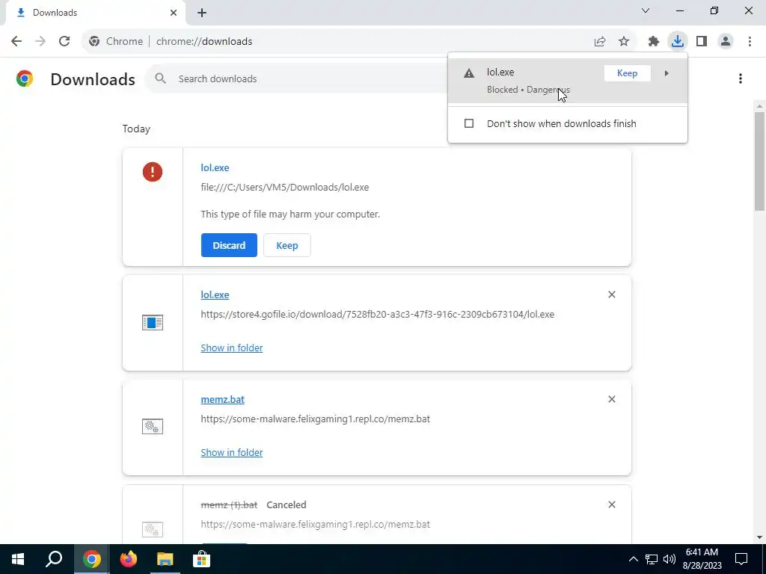
Task: Click the forward navigation arrow
Action: (40, 41)
